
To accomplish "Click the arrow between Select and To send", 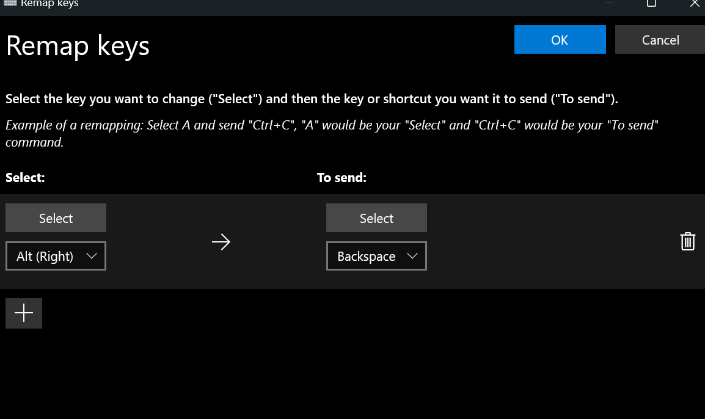I will point(221,242).
